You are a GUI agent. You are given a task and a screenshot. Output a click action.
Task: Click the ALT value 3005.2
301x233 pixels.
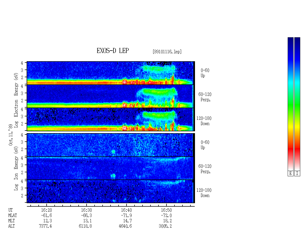165,226
